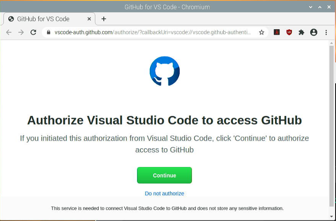This screenshot has width=336, height=221.
Task: Open the user profile avatar icon
Action: click(x=314, y=32)
